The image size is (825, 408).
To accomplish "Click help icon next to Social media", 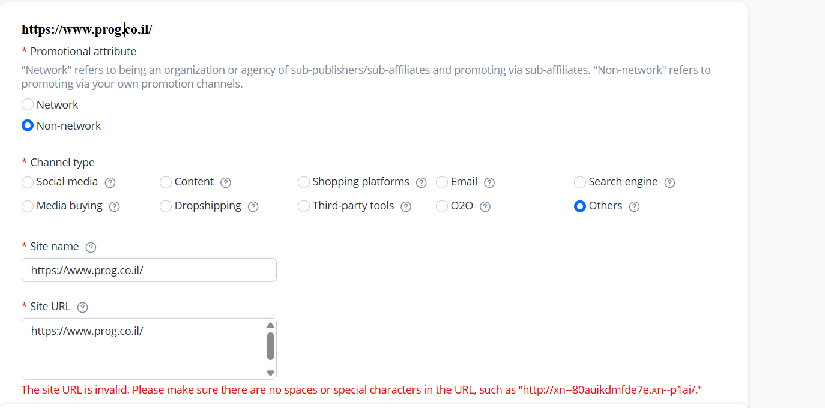I will (110, 182).
